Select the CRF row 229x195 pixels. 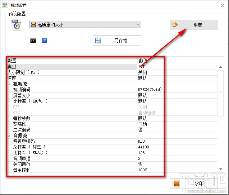pos(112,107)
